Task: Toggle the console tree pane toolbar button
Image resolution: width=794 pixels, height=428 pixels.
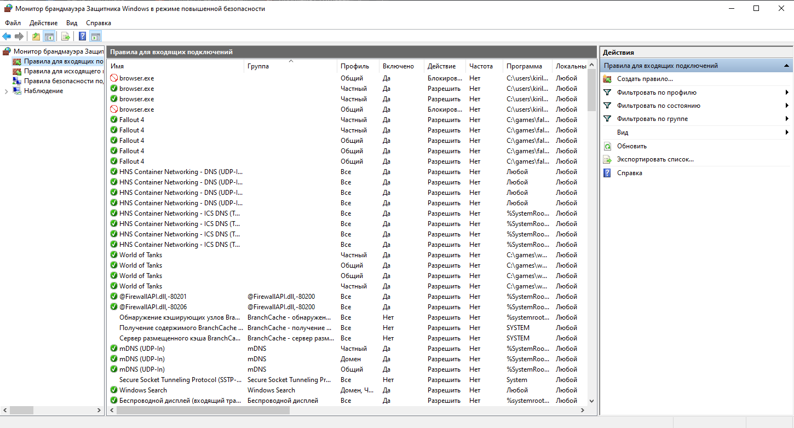Action: (49, 37)
